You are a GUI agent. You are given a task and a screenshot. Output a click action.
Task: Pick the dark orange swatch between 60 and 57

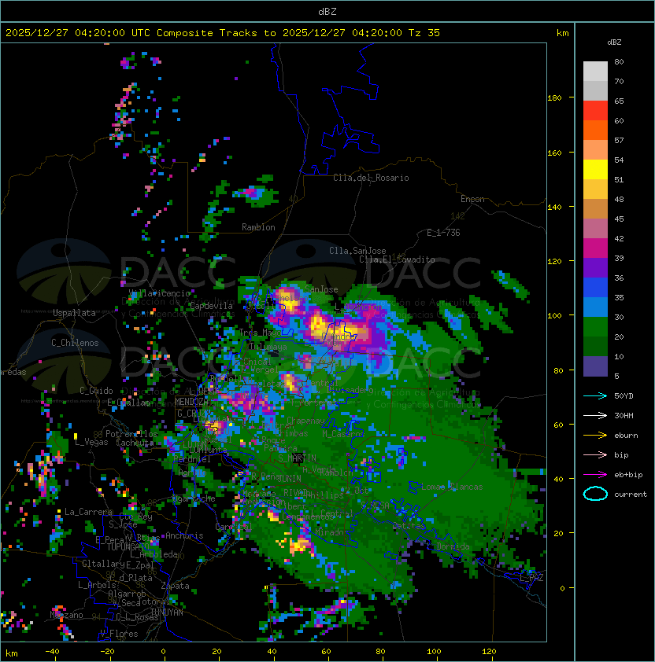pyautogui.click(x=595, y=130)
